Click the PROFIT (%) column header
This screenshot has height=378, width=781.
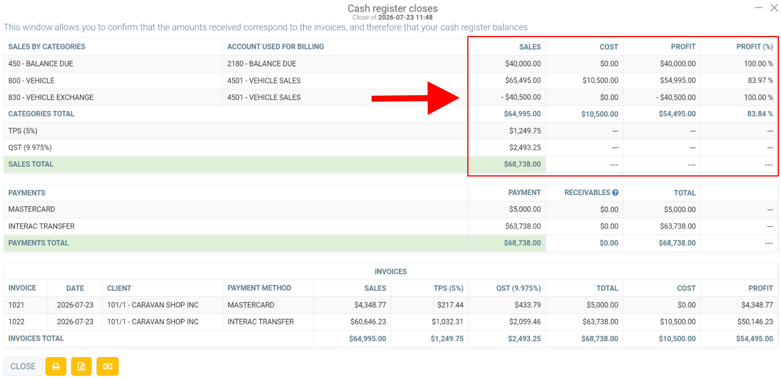tap(754, 47)
